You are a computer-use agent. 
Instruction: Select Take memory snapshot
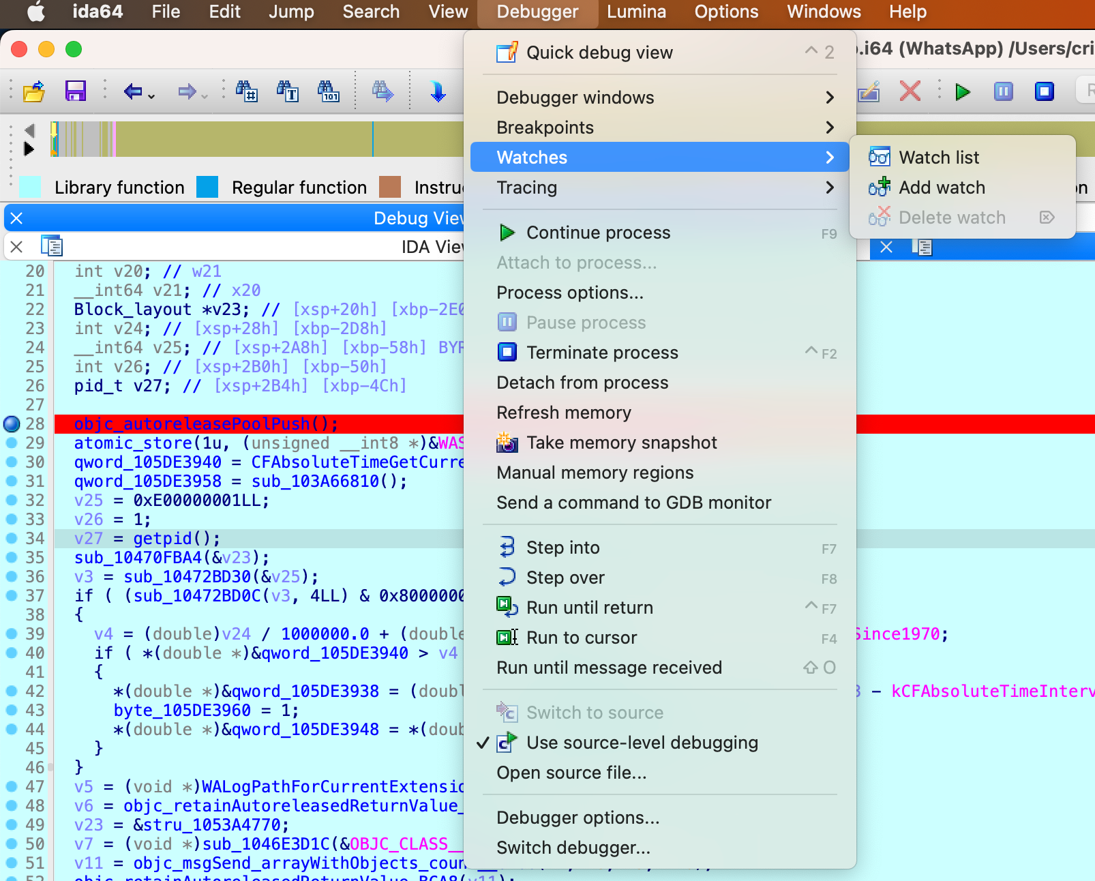(660, 443)
